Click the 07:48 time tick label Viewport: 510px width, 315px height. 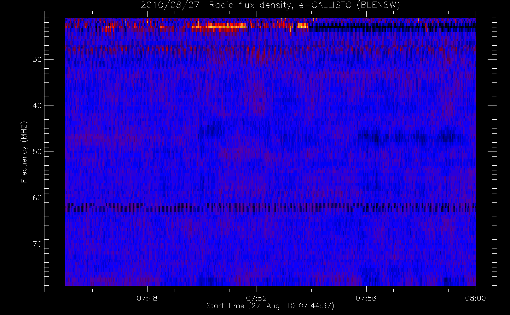point(147,298)
